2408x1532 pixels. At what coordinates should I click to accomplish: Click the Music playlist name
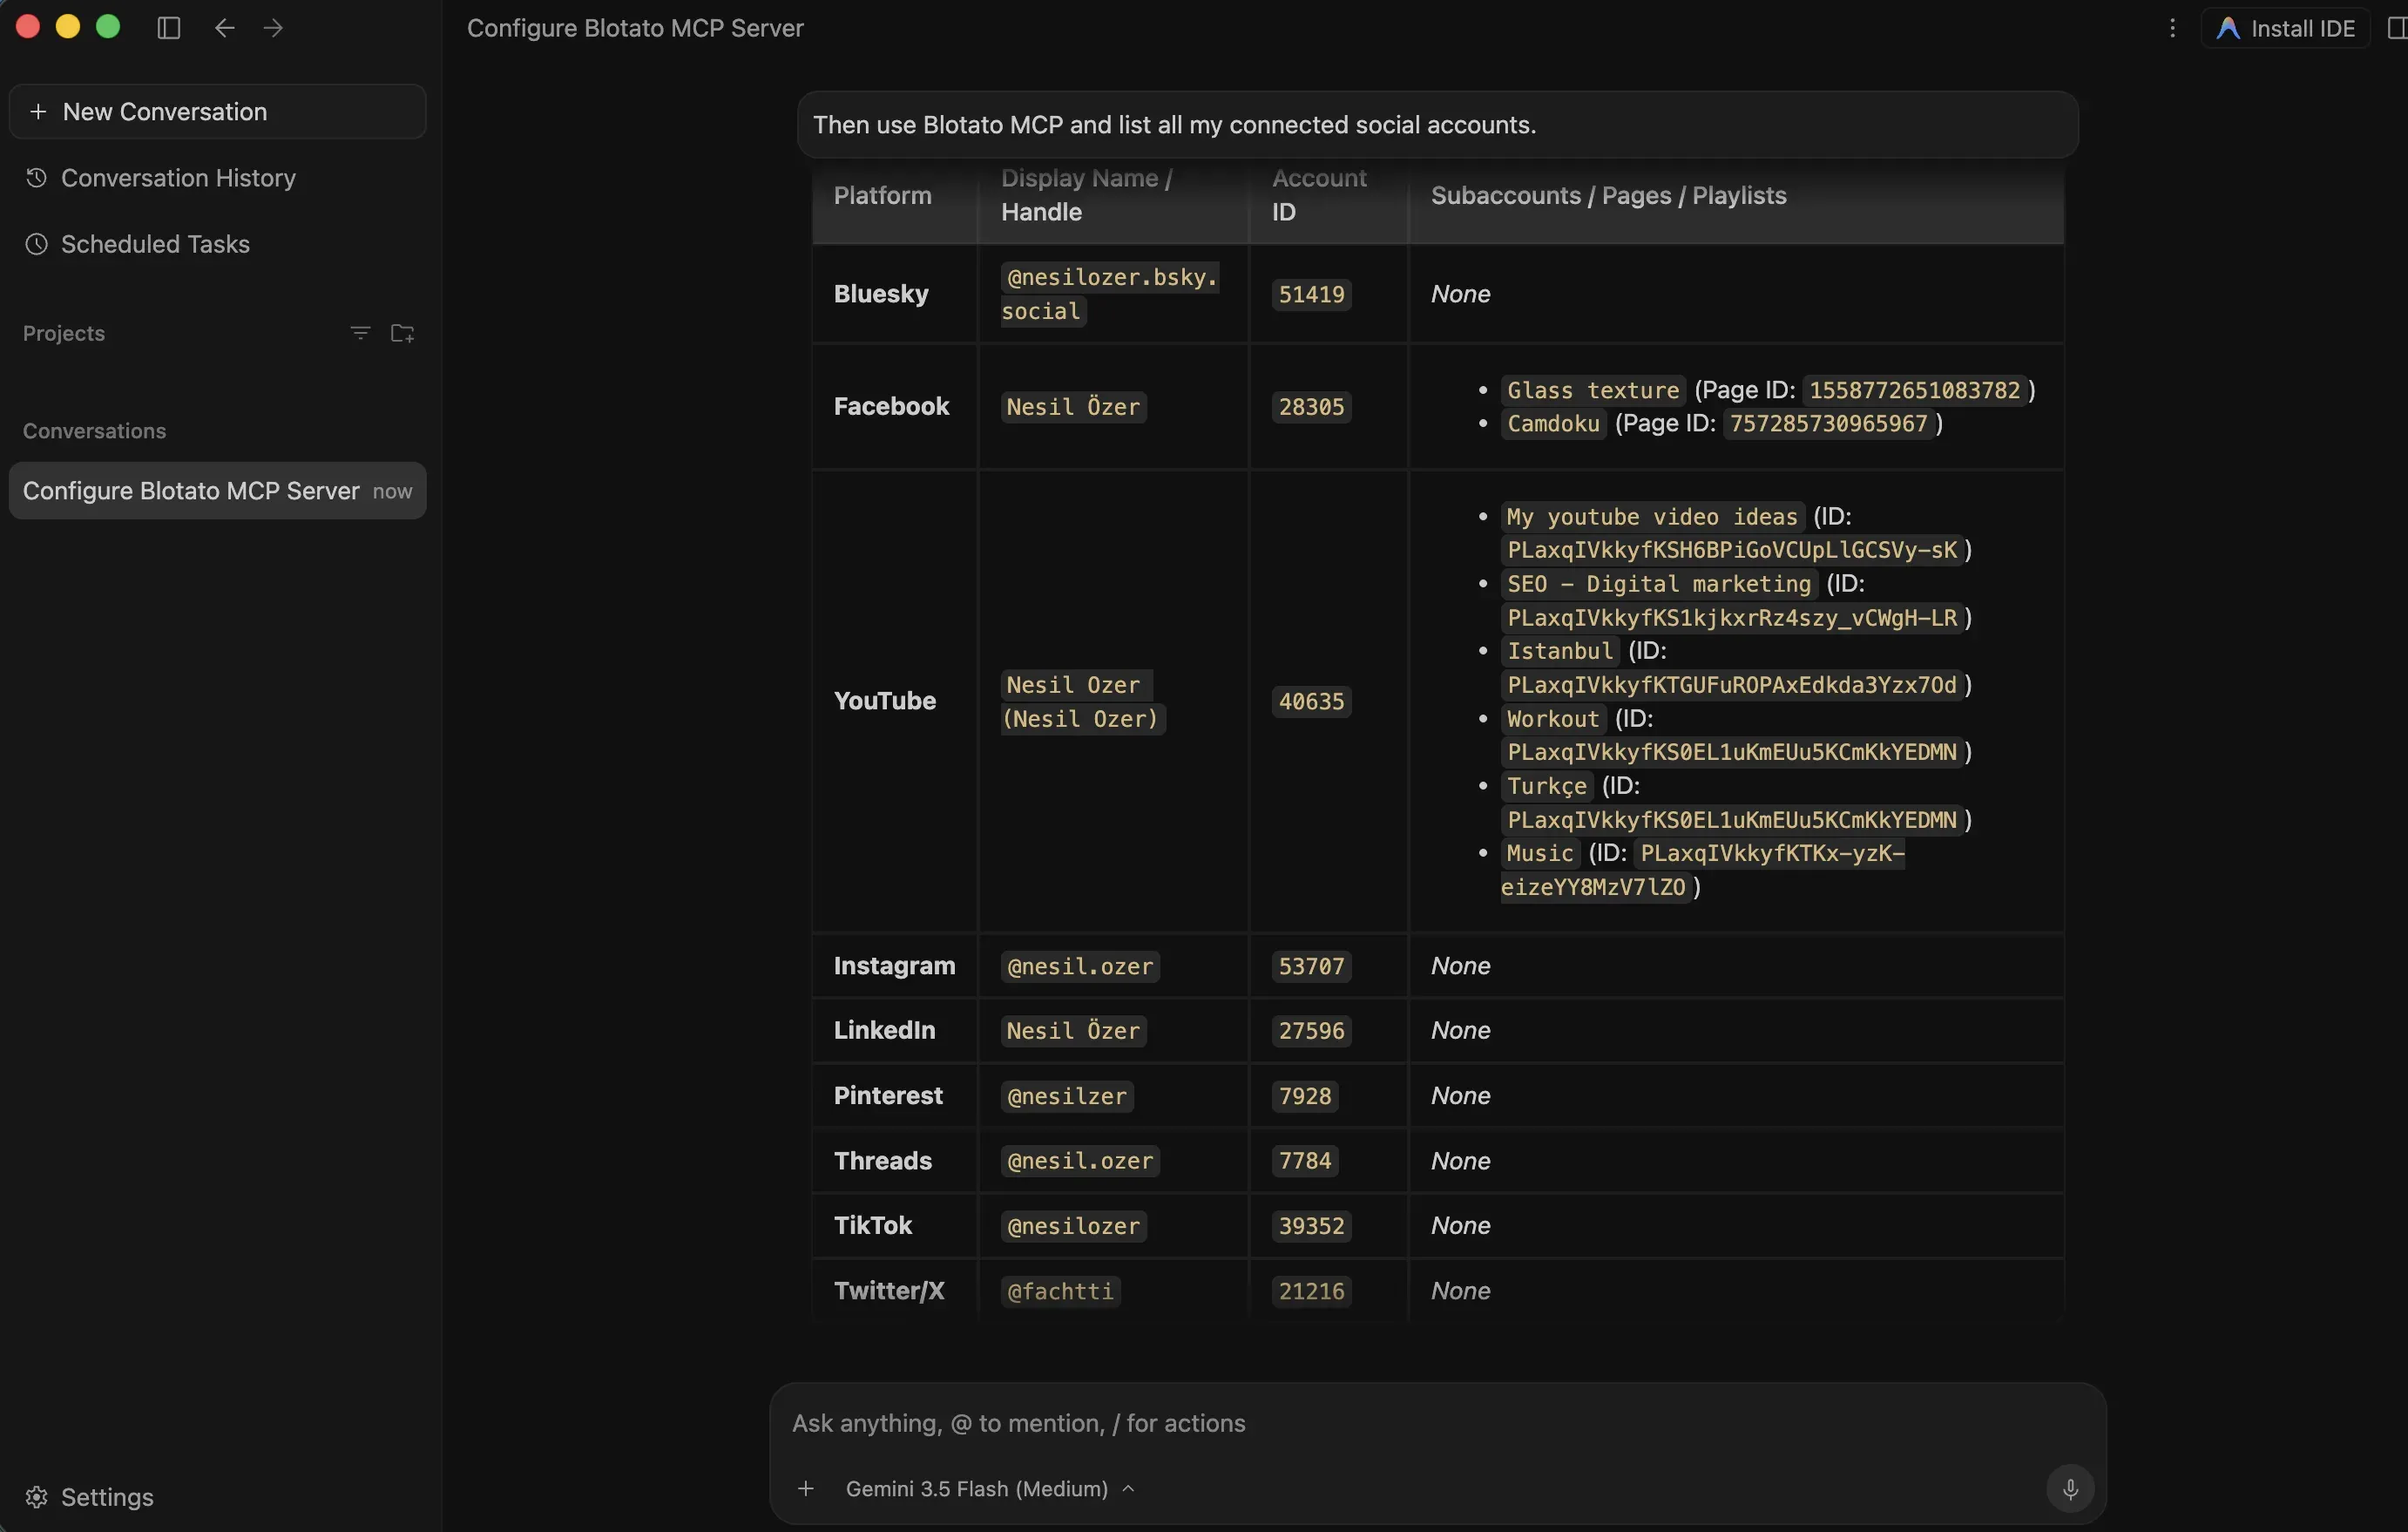click(x=1540, y=853)
